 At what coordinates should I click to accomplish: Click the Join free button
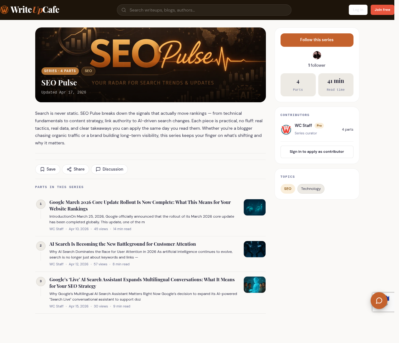click(x=382, y=10)
